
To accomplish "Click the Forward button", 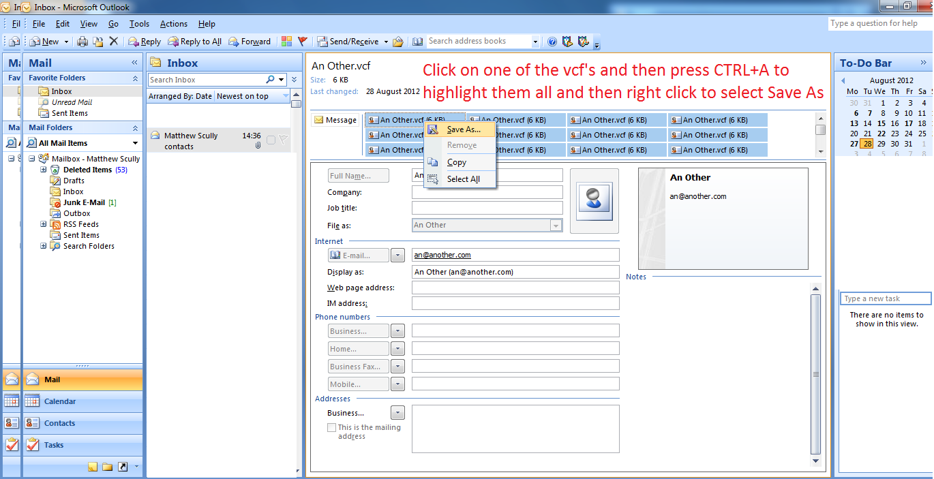I will click(250, 42).
